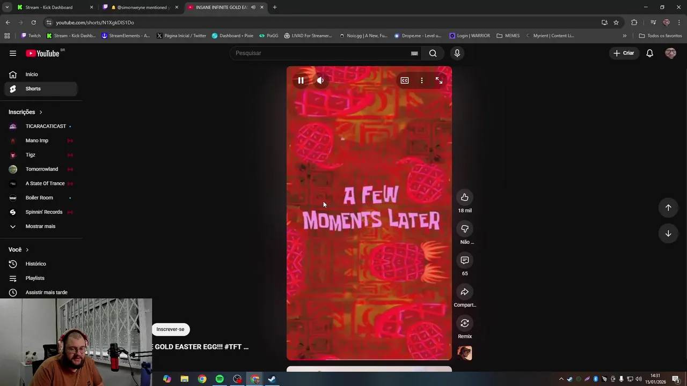Expand the Inscrições section chevron

pos(40,112)
